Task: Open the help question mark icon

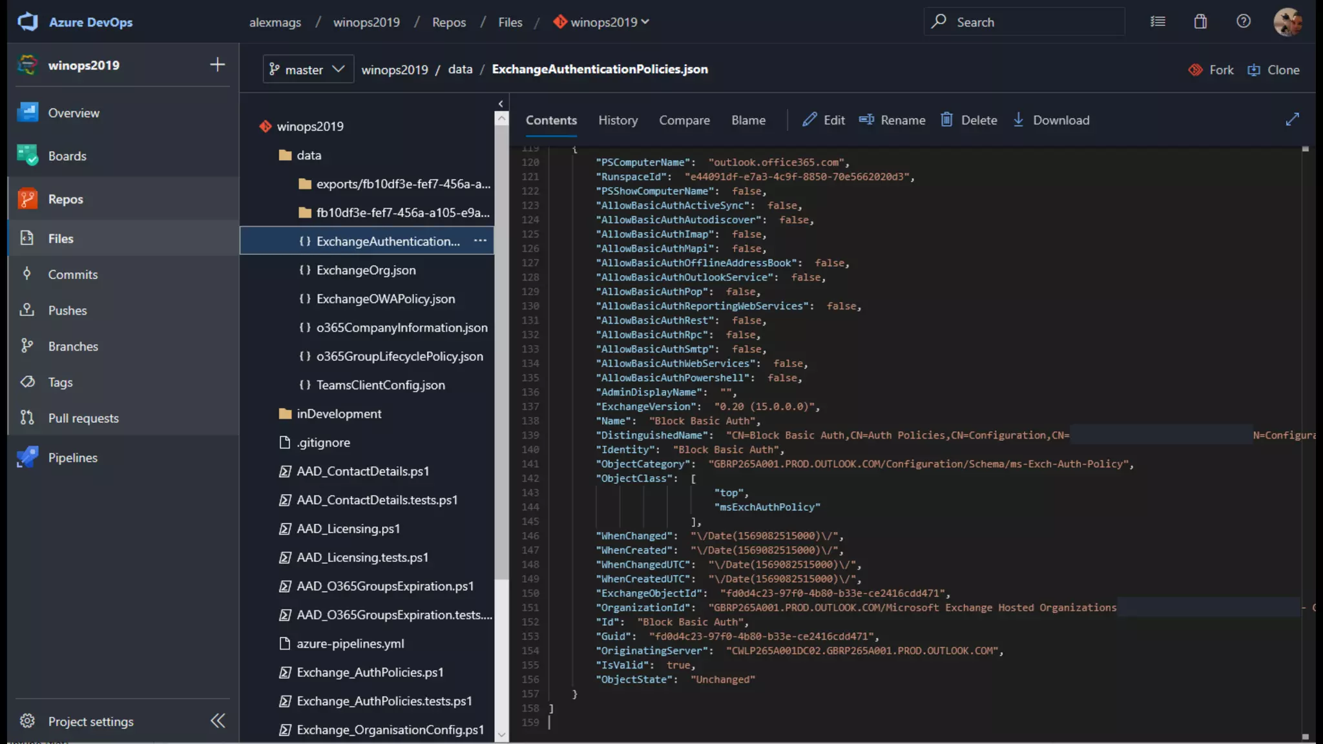Action: [1243, 21]
